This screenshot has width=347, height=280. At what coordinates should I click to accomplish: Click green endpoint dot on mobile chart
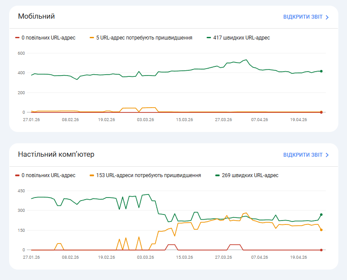[x=321, y=71]
